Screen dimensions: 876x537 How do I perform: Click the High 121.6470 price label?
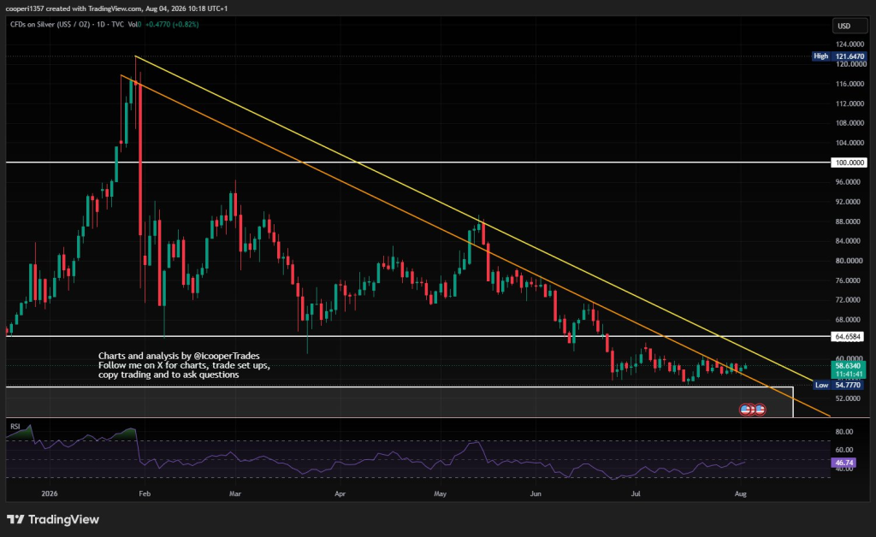pos(839,56)
